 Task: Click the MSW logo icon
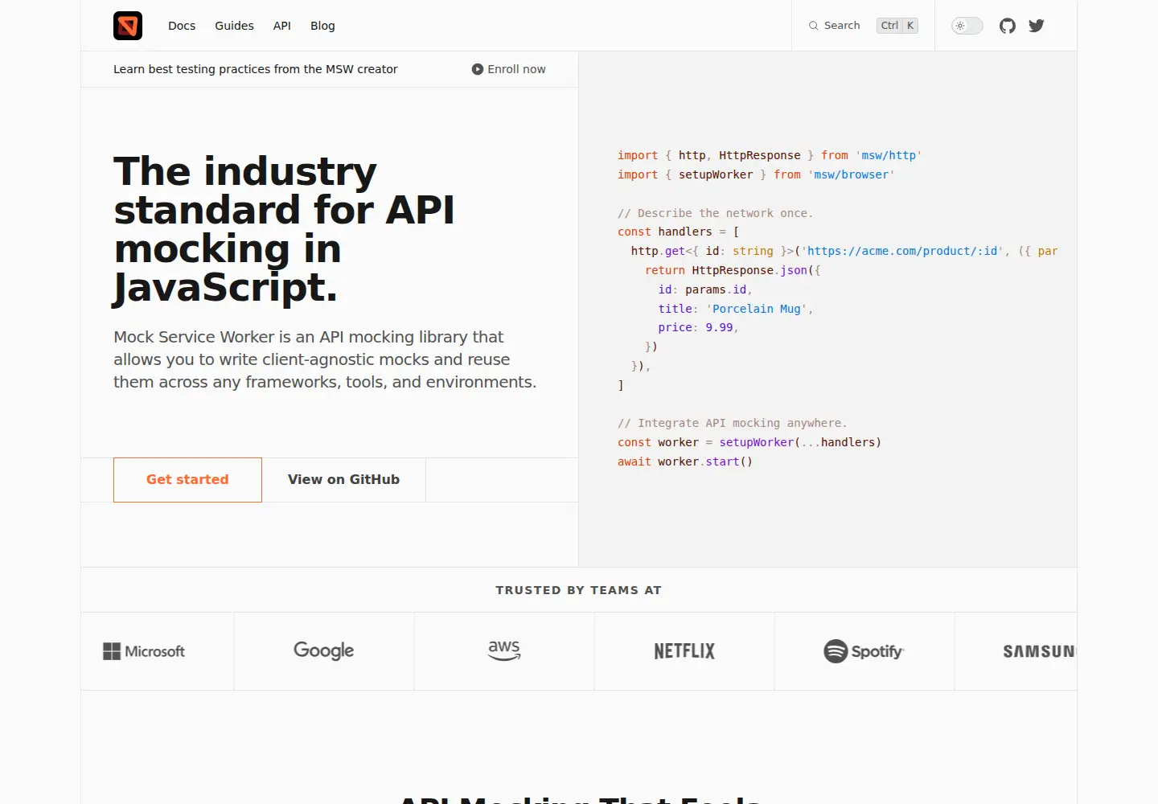(x=128, y=26)
